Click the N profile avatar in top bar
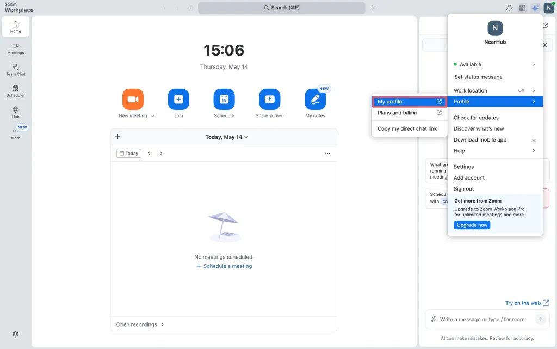The width and height of the screenshot is (557, 349). [548, 8]
